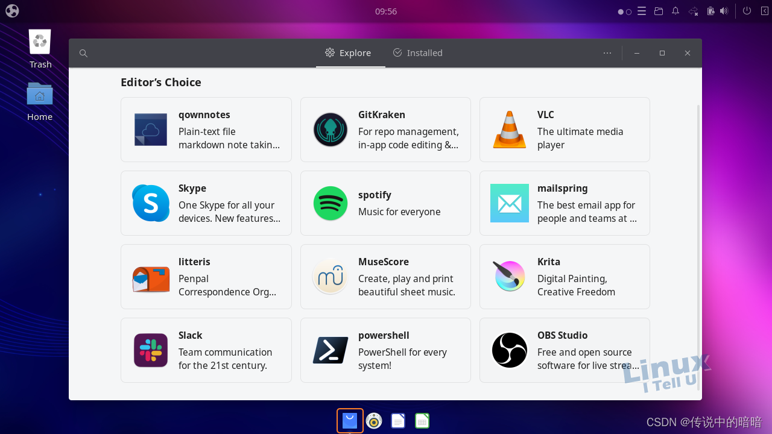Minimize the software store window
Image resolution: width=772 pixels, height=434 pixels.
637,53
